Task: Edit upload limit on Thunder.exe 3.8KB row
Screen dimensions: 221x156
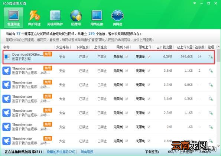Action: pyautogui.click(x=149, y=71)
